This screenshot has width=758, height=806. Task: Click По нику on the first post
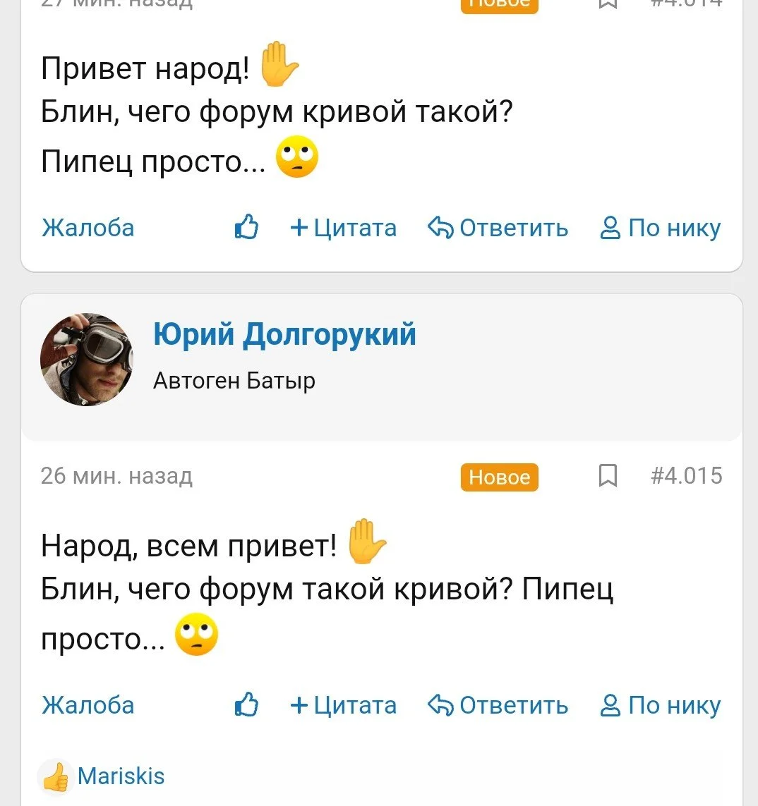[661, 228]
